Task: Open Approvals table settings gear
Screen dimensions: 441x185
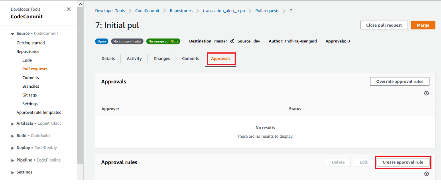Action: tap(426, 93)
